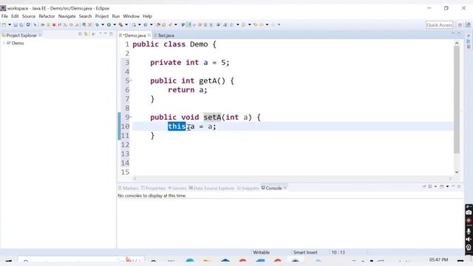Minimize the Project Explorer panel

105,34
